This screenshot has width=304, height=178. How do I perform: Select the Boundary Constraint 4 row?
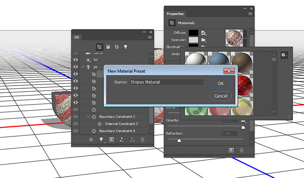tap(115, 131)
